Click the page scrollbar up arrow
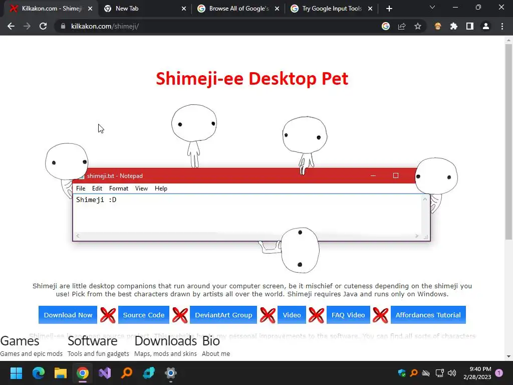The width and height of the screenshot is (513, 385). tap(508, 40)
